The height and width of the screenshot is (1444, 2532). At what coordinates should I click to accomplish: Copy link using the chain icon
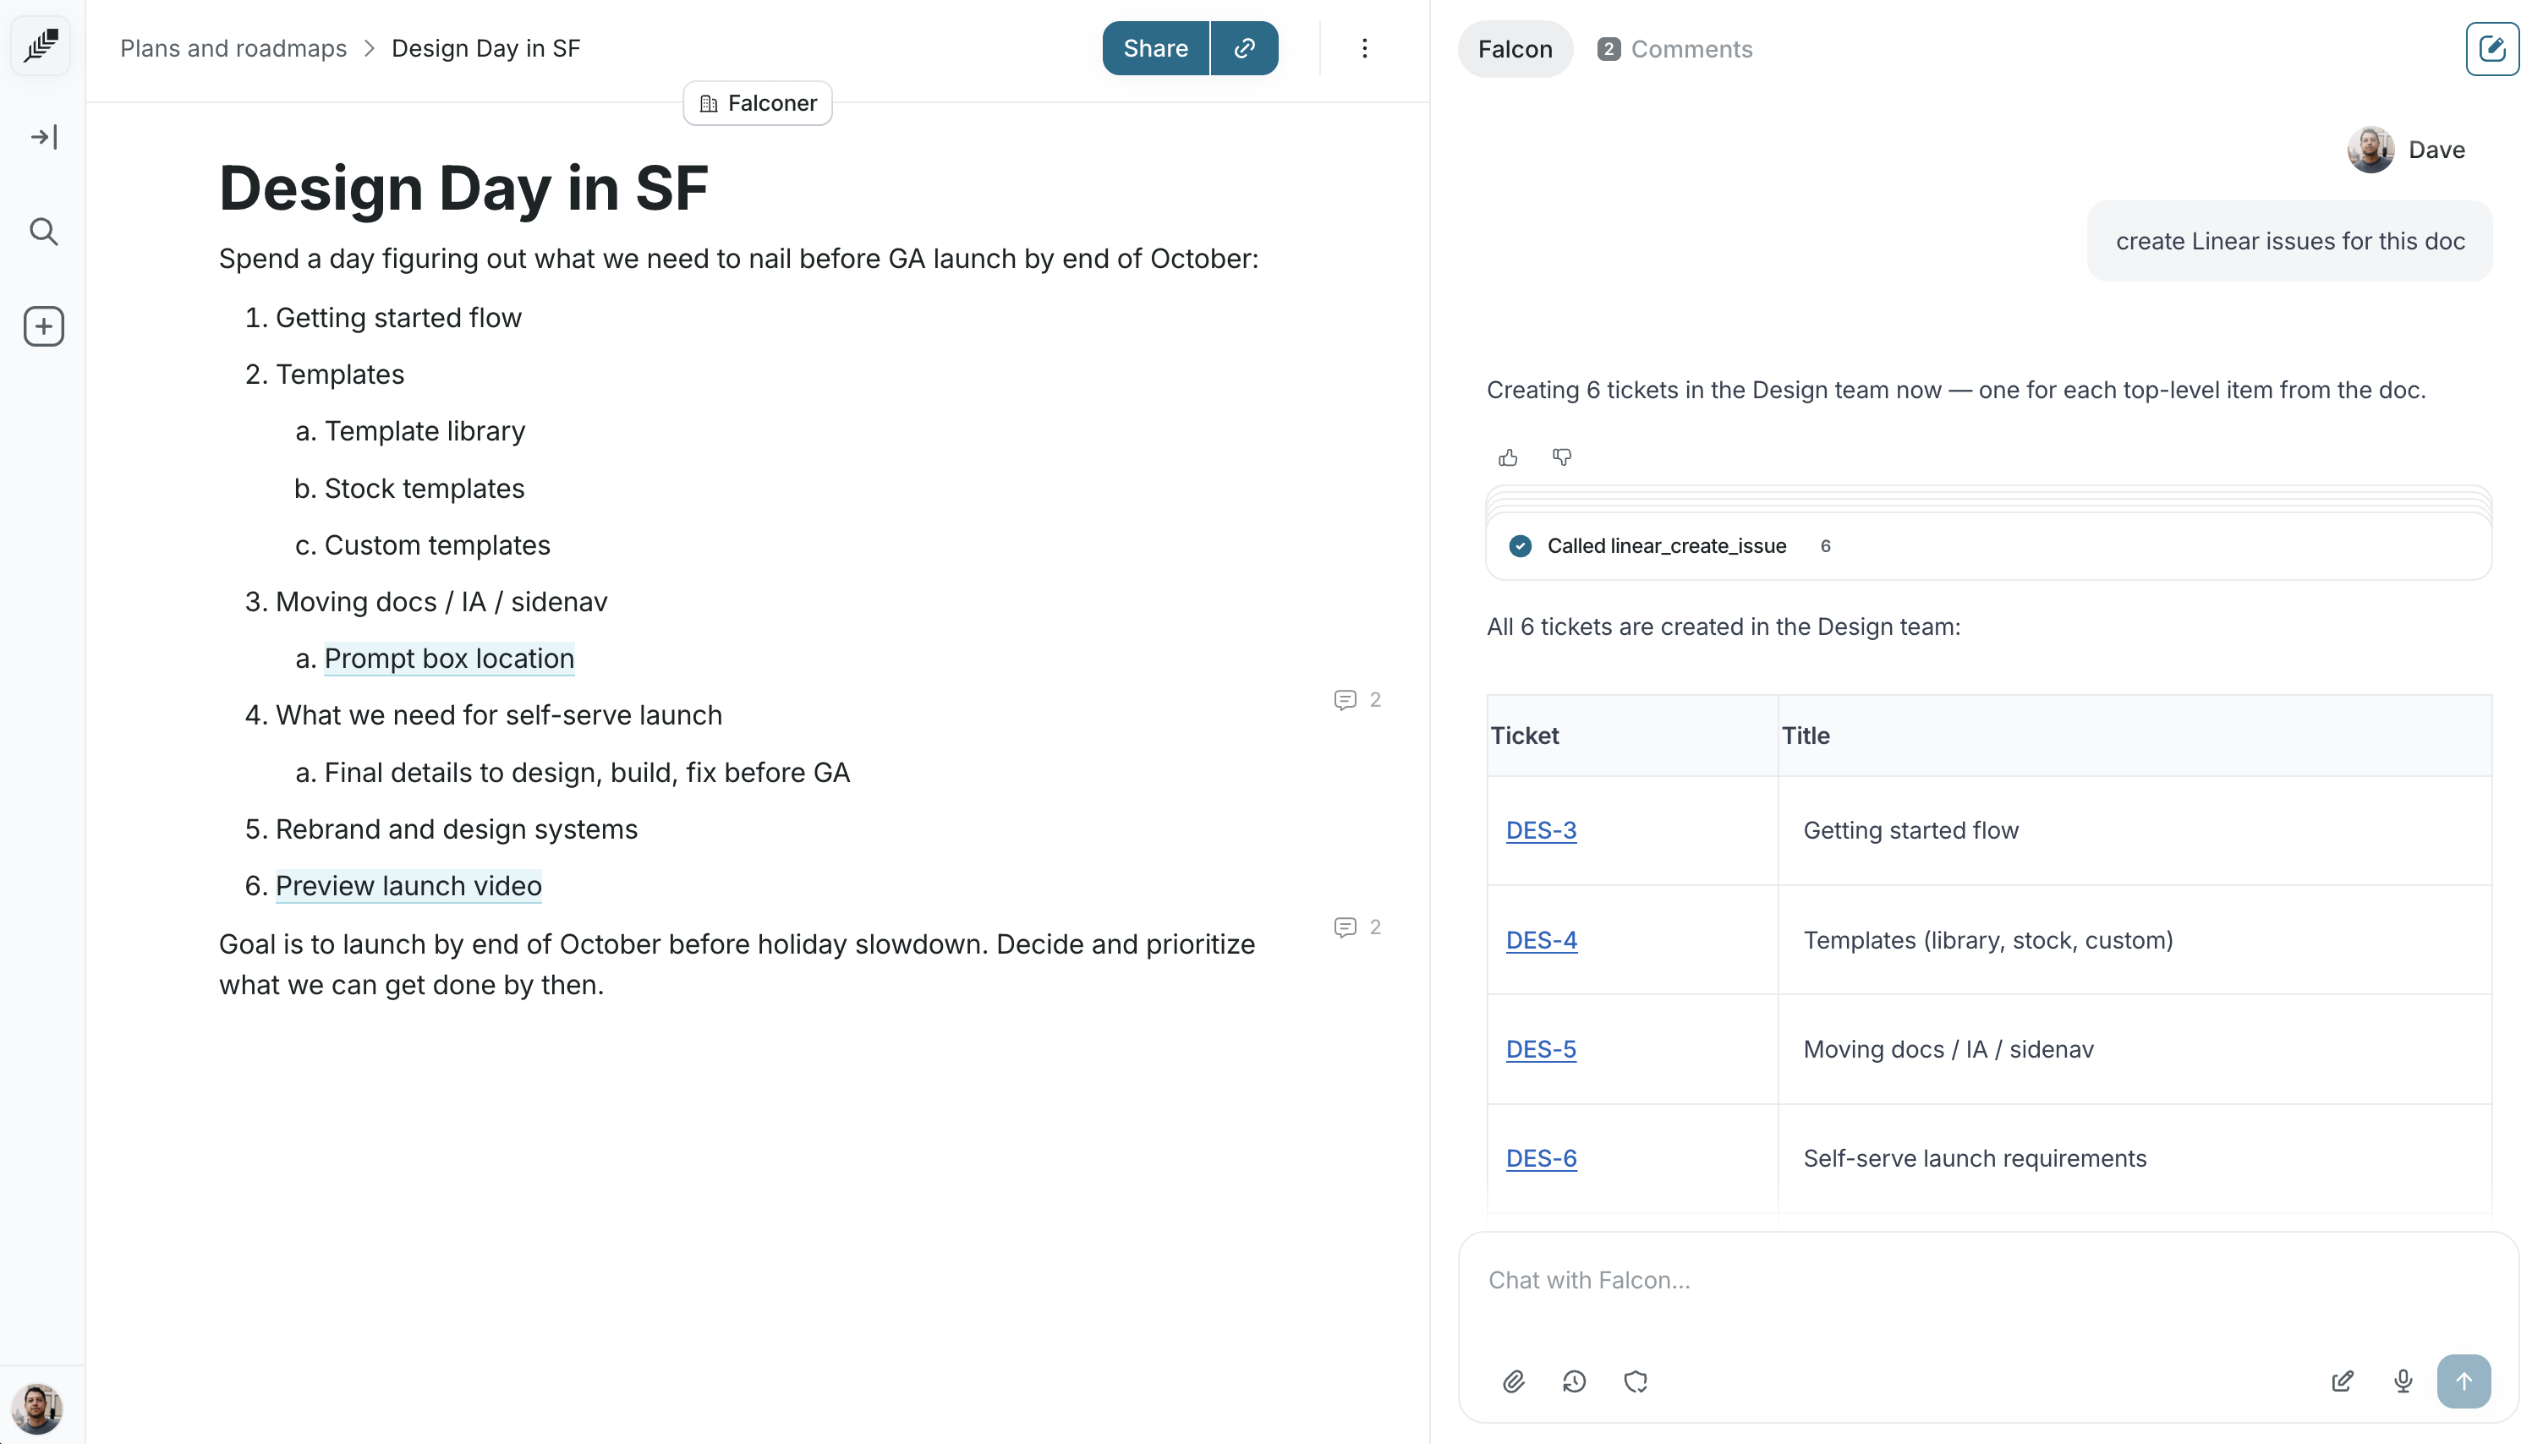[1245, 47]
